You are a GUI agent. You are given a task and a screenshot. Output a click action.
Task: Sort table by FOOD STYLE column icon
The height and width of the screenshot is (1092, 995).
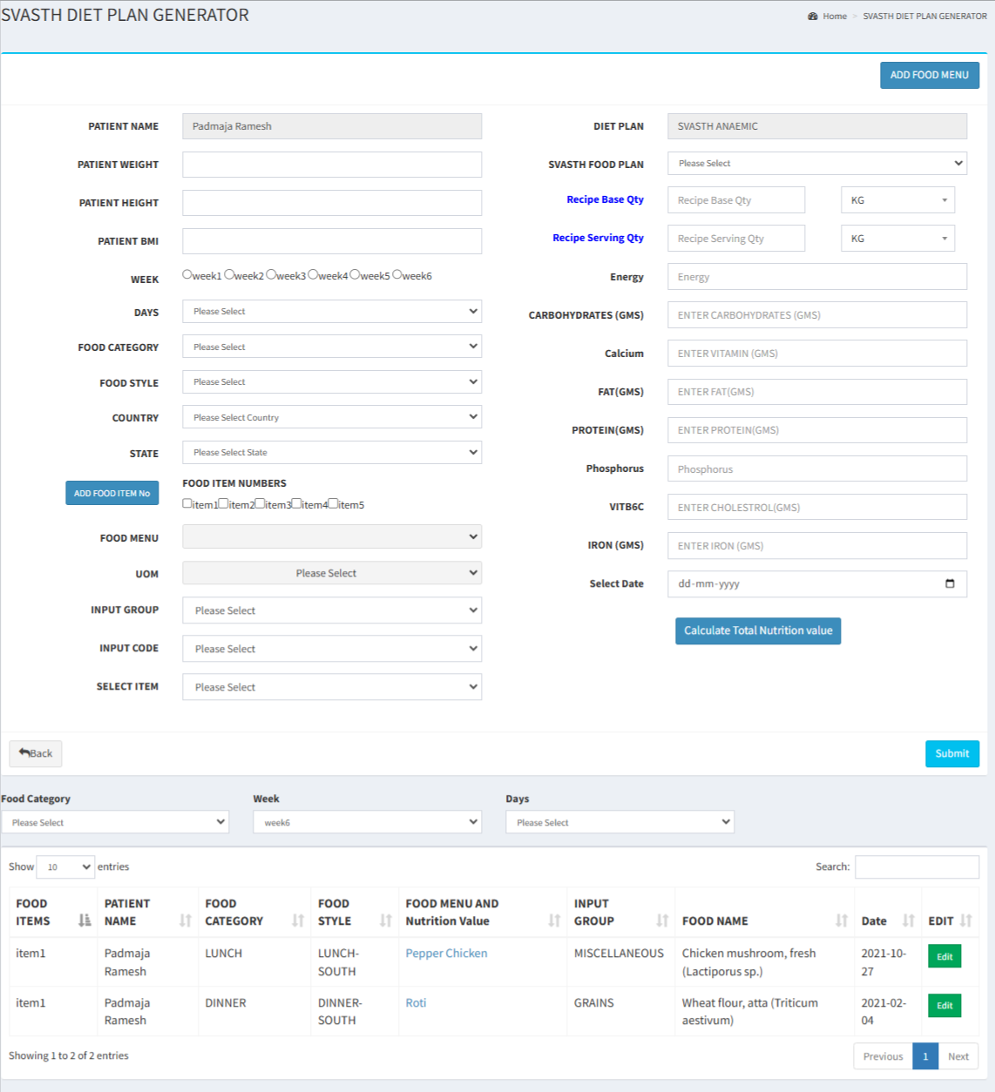(x=386, y=920)
